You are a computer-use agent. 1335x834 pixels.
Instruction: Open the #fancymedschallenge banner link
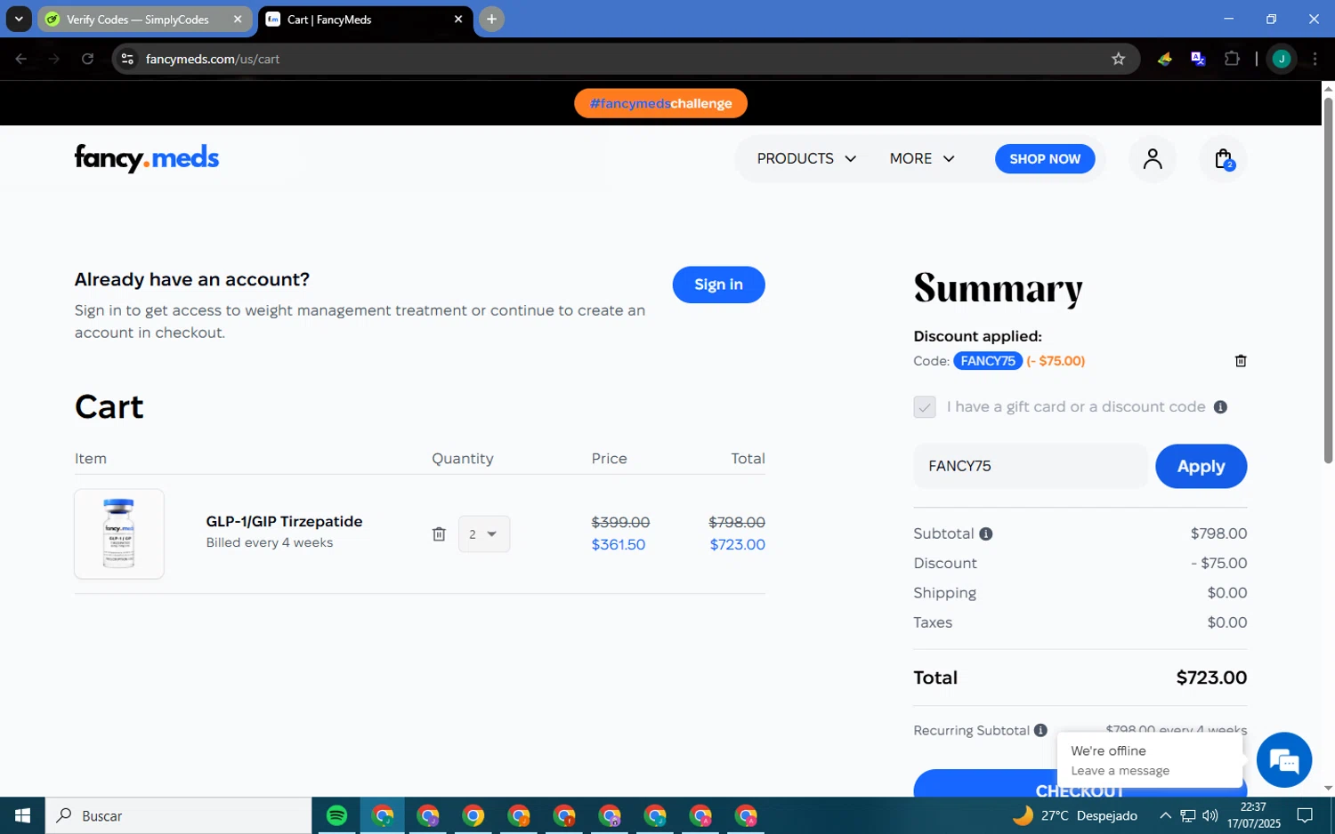(660, 103)
